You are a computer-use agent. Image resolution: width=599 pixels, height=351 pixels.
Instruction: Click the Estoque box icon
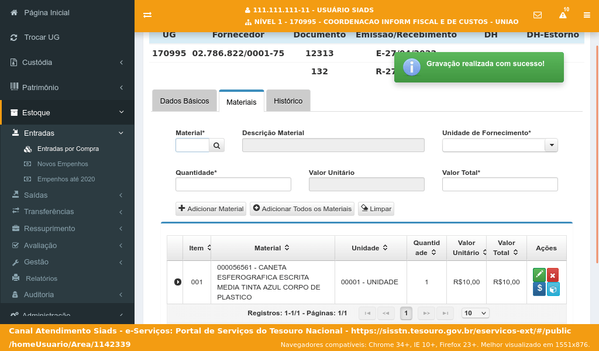pos(14,112)
